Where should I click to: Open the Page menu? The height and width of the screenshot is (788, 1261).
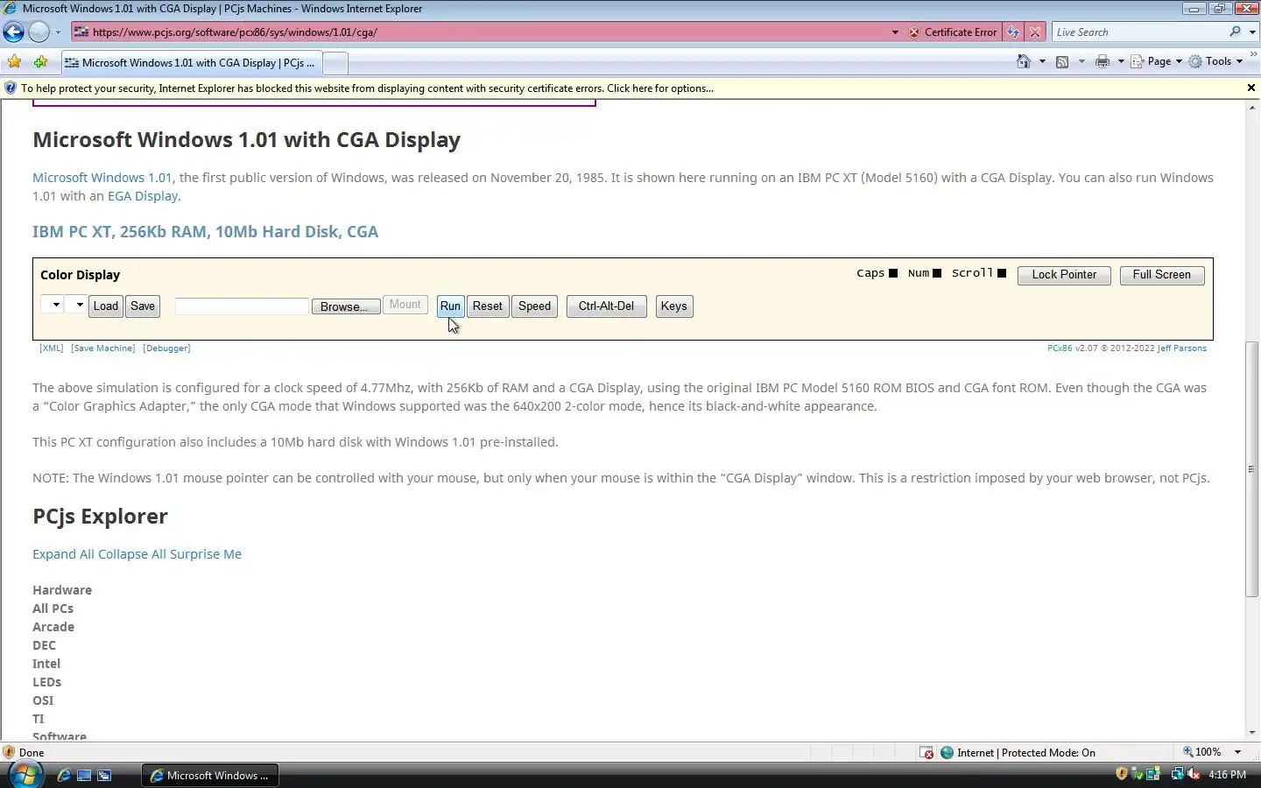pyautogui.click(x=1157, y=61)
